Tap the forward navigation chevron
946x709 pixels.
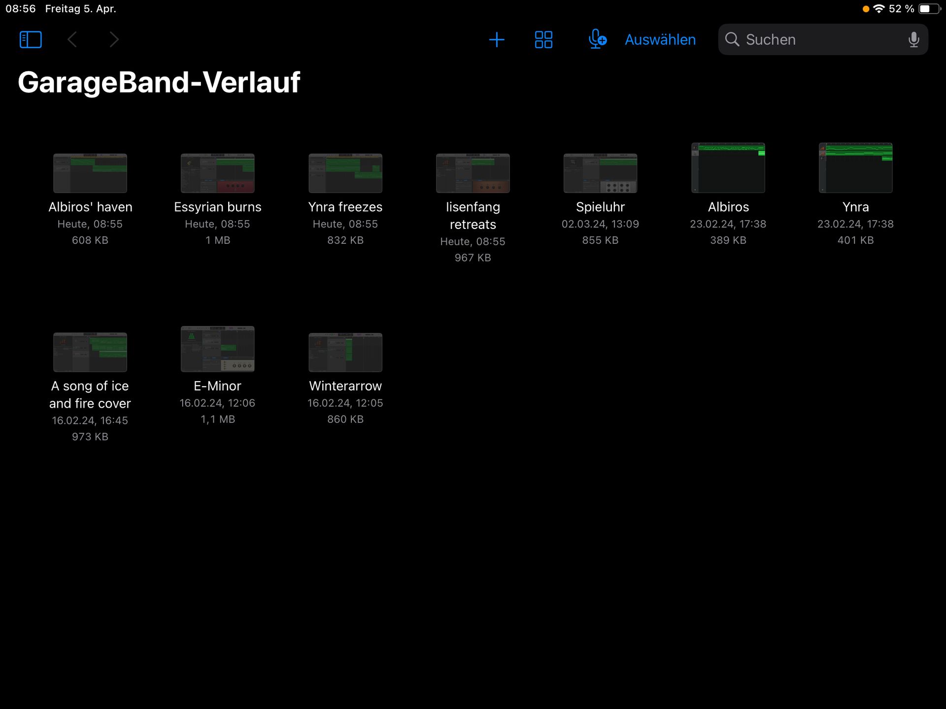pos(114,39)
